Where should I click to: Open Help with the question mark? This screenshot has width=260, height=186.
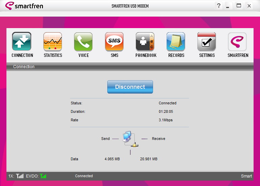[x=219, y=6]
